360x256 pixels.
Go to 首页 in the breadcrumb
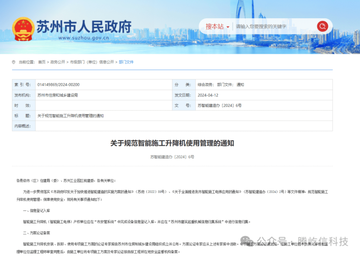pos(42,62)
